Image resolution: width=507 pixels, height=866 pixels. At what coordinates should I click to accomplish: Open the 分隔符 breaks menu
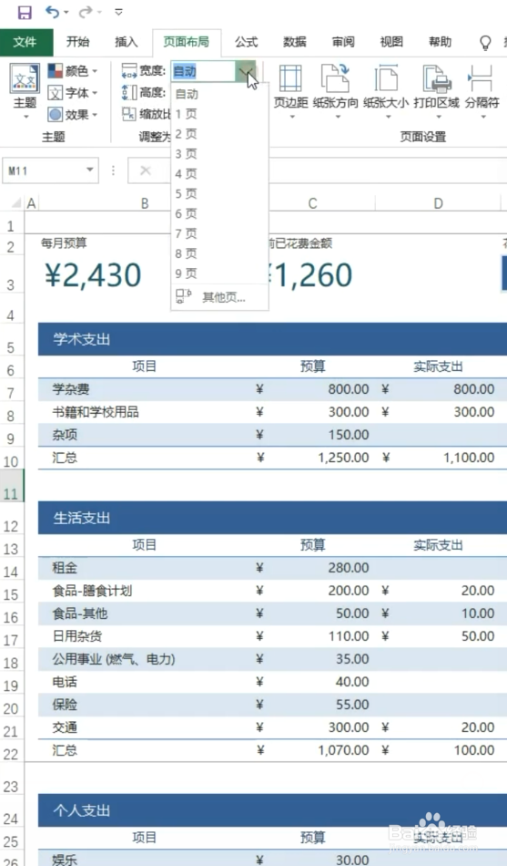click(x=482, y=92)
